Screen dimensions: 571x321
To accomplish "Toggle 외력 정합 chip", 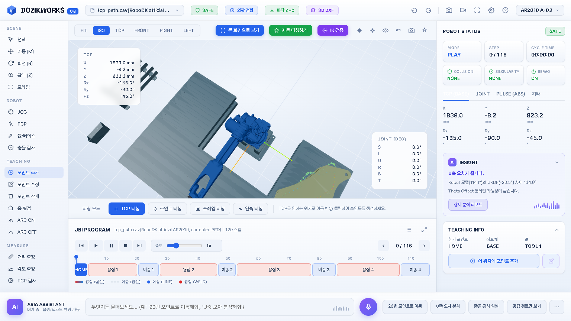I will coord(241,10).
